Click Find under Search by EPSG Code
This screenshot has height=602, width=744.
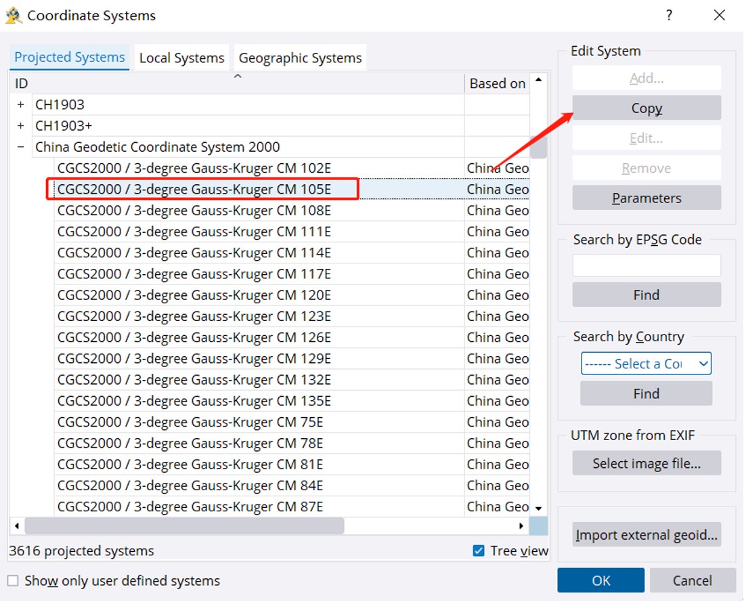(x=647, y=295)
